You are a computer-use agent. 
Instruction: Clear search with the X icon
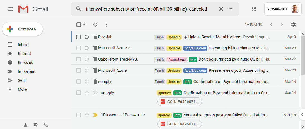click(221, 9)
